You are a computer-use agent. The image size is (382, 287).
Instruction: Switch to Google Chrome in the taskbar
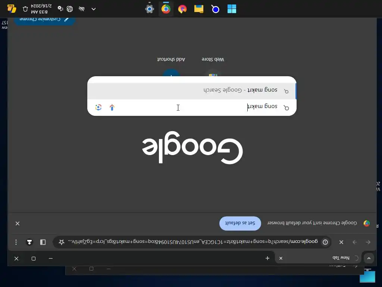point(166,9)
